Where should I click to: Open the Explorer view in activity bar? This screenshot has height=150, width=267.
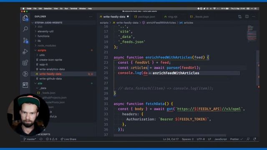tap(25, 18)
